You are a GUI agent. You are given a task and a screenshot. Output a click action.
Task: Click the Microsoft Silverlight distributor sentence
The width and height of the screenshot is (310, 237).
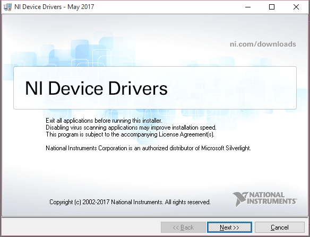148,148
